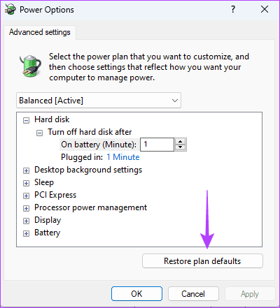Expand Processor power management node
This screenshot has width=280, height=308.
[x=26, y=208]
